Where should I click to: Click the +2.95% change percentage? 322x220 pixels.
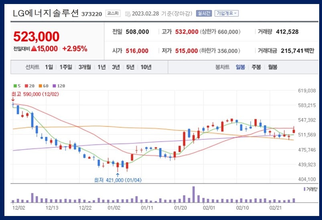click(75, 49)
